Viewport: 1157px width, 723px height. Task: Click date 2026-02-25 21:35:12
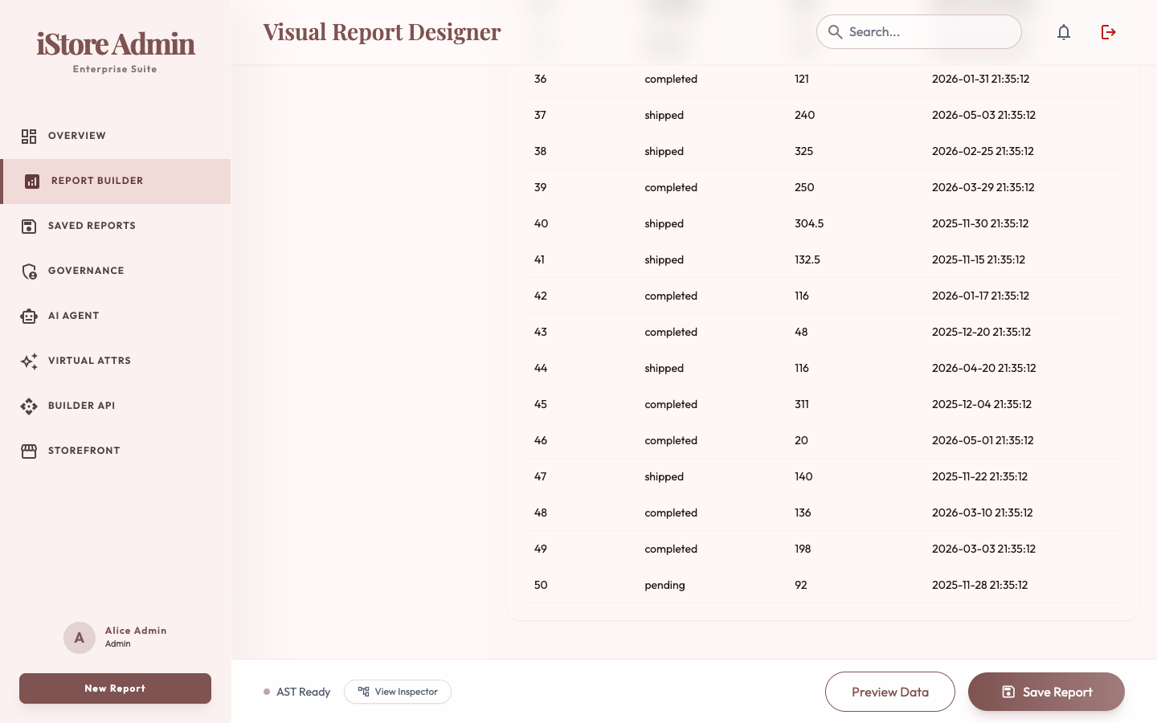tap(983, 151)
